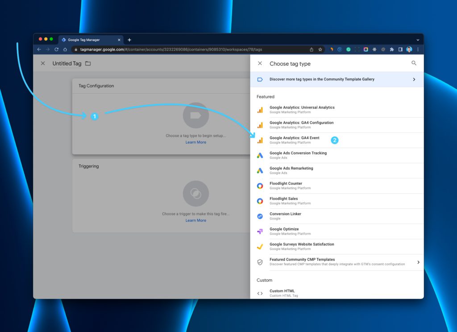
Task: Click folder icon beside Untitled Tag
Action: (x=88, y=63)
